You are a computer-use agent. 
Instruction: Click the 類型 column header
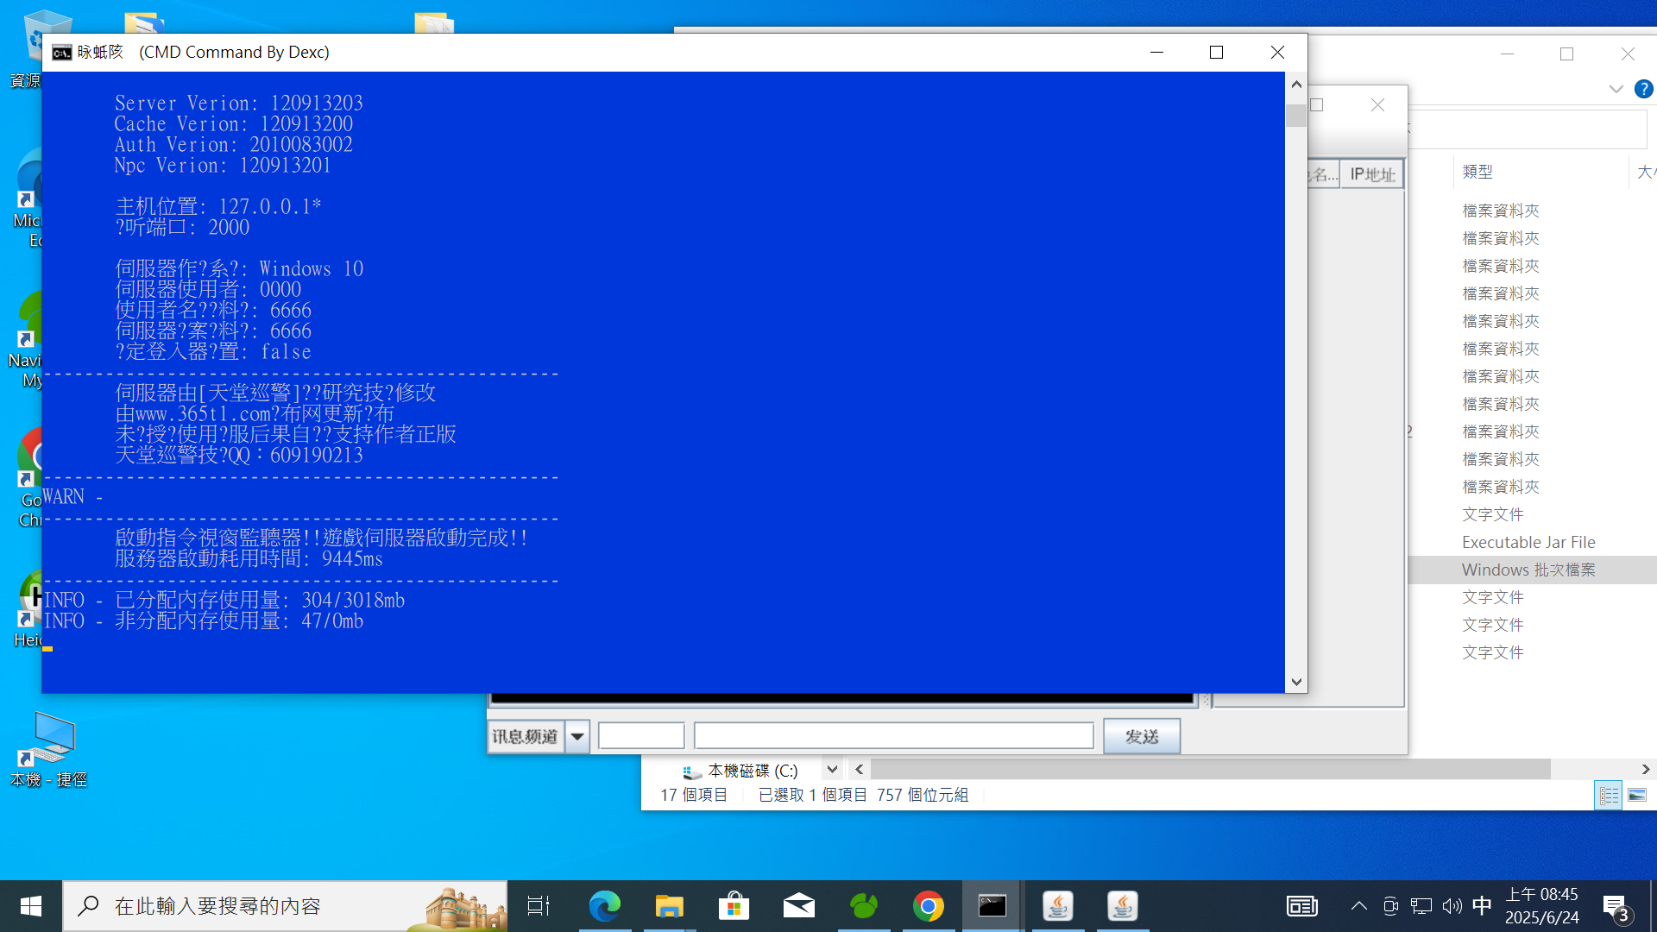point(1477,172)
